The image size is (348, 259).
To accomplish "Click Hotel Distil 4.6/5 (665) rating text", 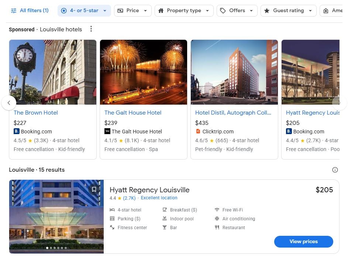I will (211, 140).
